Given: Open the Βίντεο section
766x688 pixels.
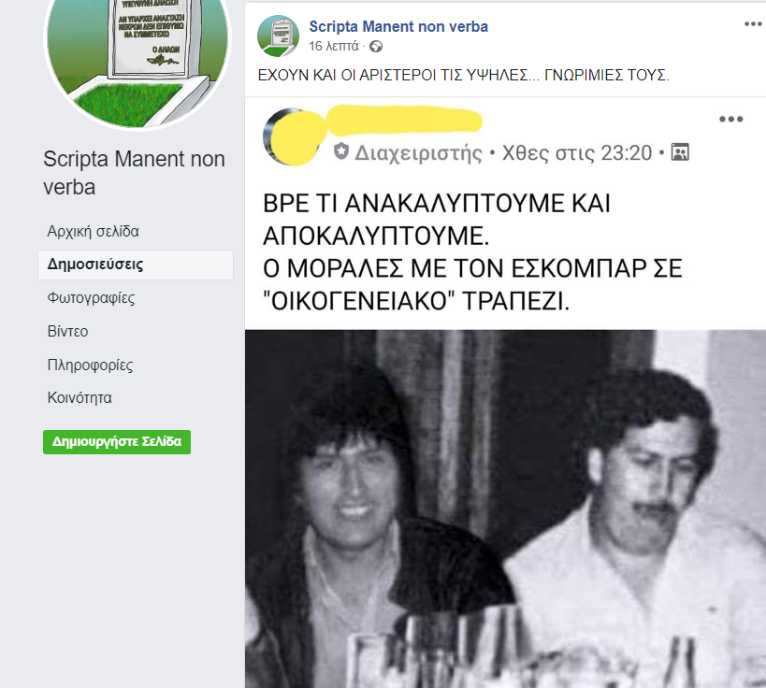Looking at the screenshot, I should (x=68, y=332).
